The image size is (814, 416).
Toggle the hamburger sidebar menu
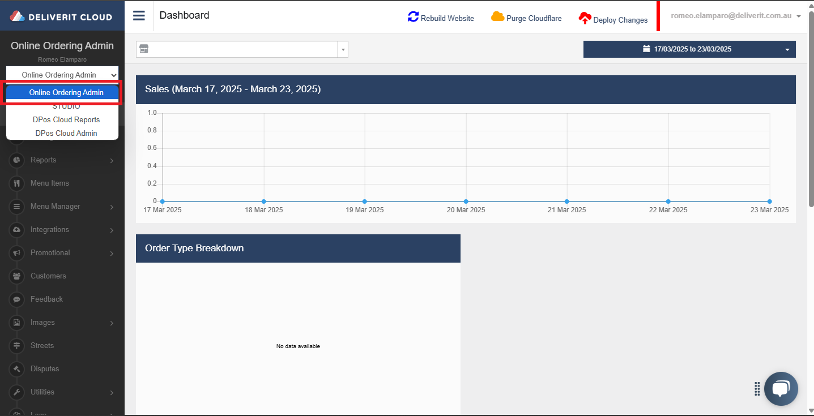pos(139,15)
